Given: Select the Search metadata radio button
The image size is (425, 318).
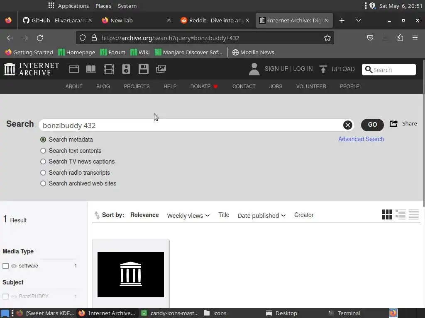Looking at the screenshot, I should [x=43, y=140].
